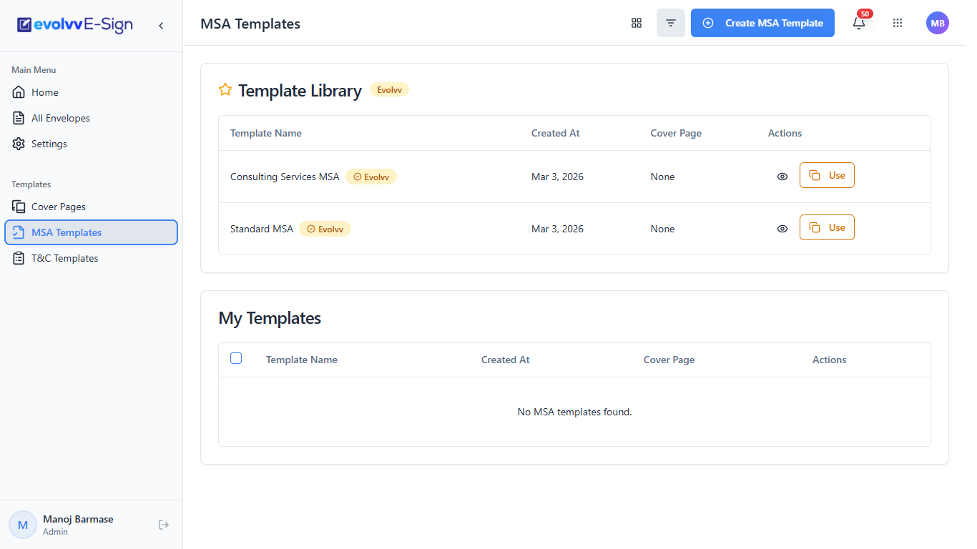Open Cover Pages templates
The height and width of the screenshot is (549, 977).
91,207
